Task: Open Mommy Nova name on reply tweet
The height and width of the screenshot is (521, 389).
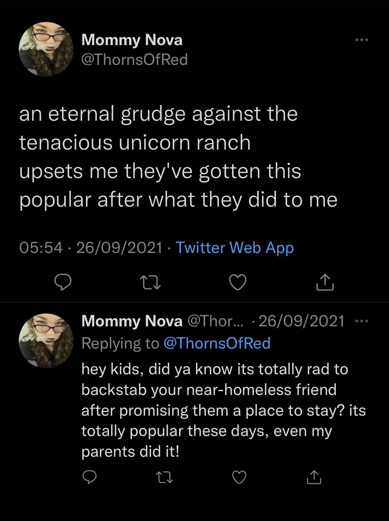Action: [x=132, y=321]
